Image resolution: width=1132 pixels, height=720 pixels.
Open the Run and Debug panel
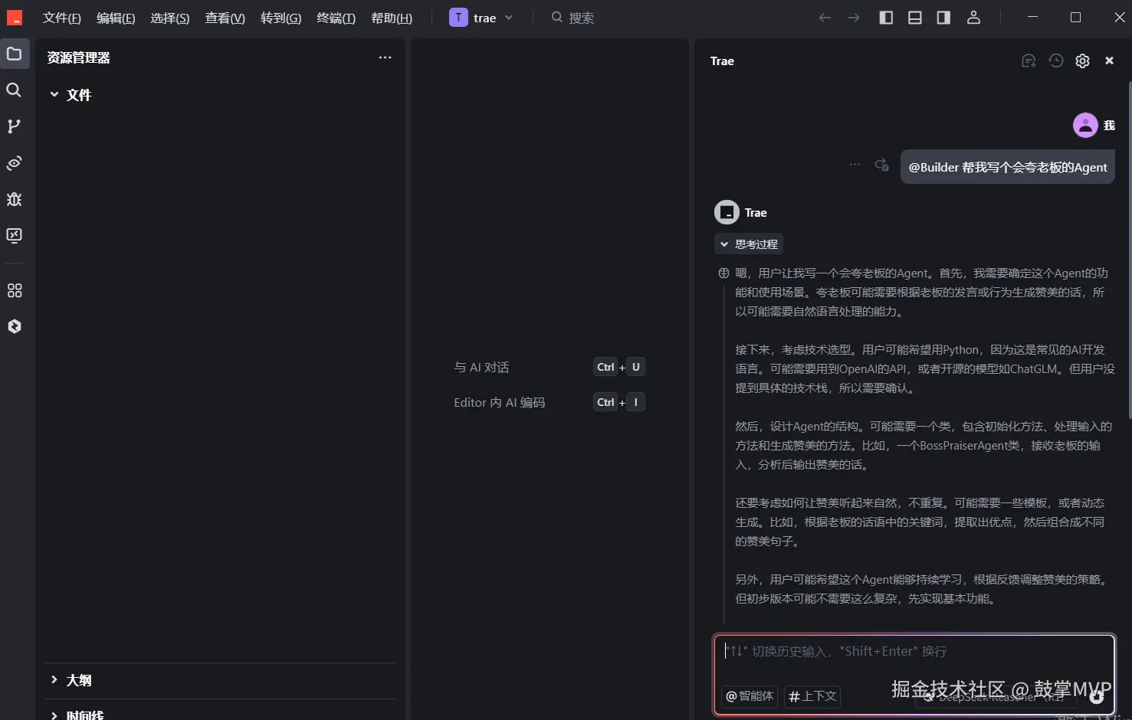coord(14,199)
